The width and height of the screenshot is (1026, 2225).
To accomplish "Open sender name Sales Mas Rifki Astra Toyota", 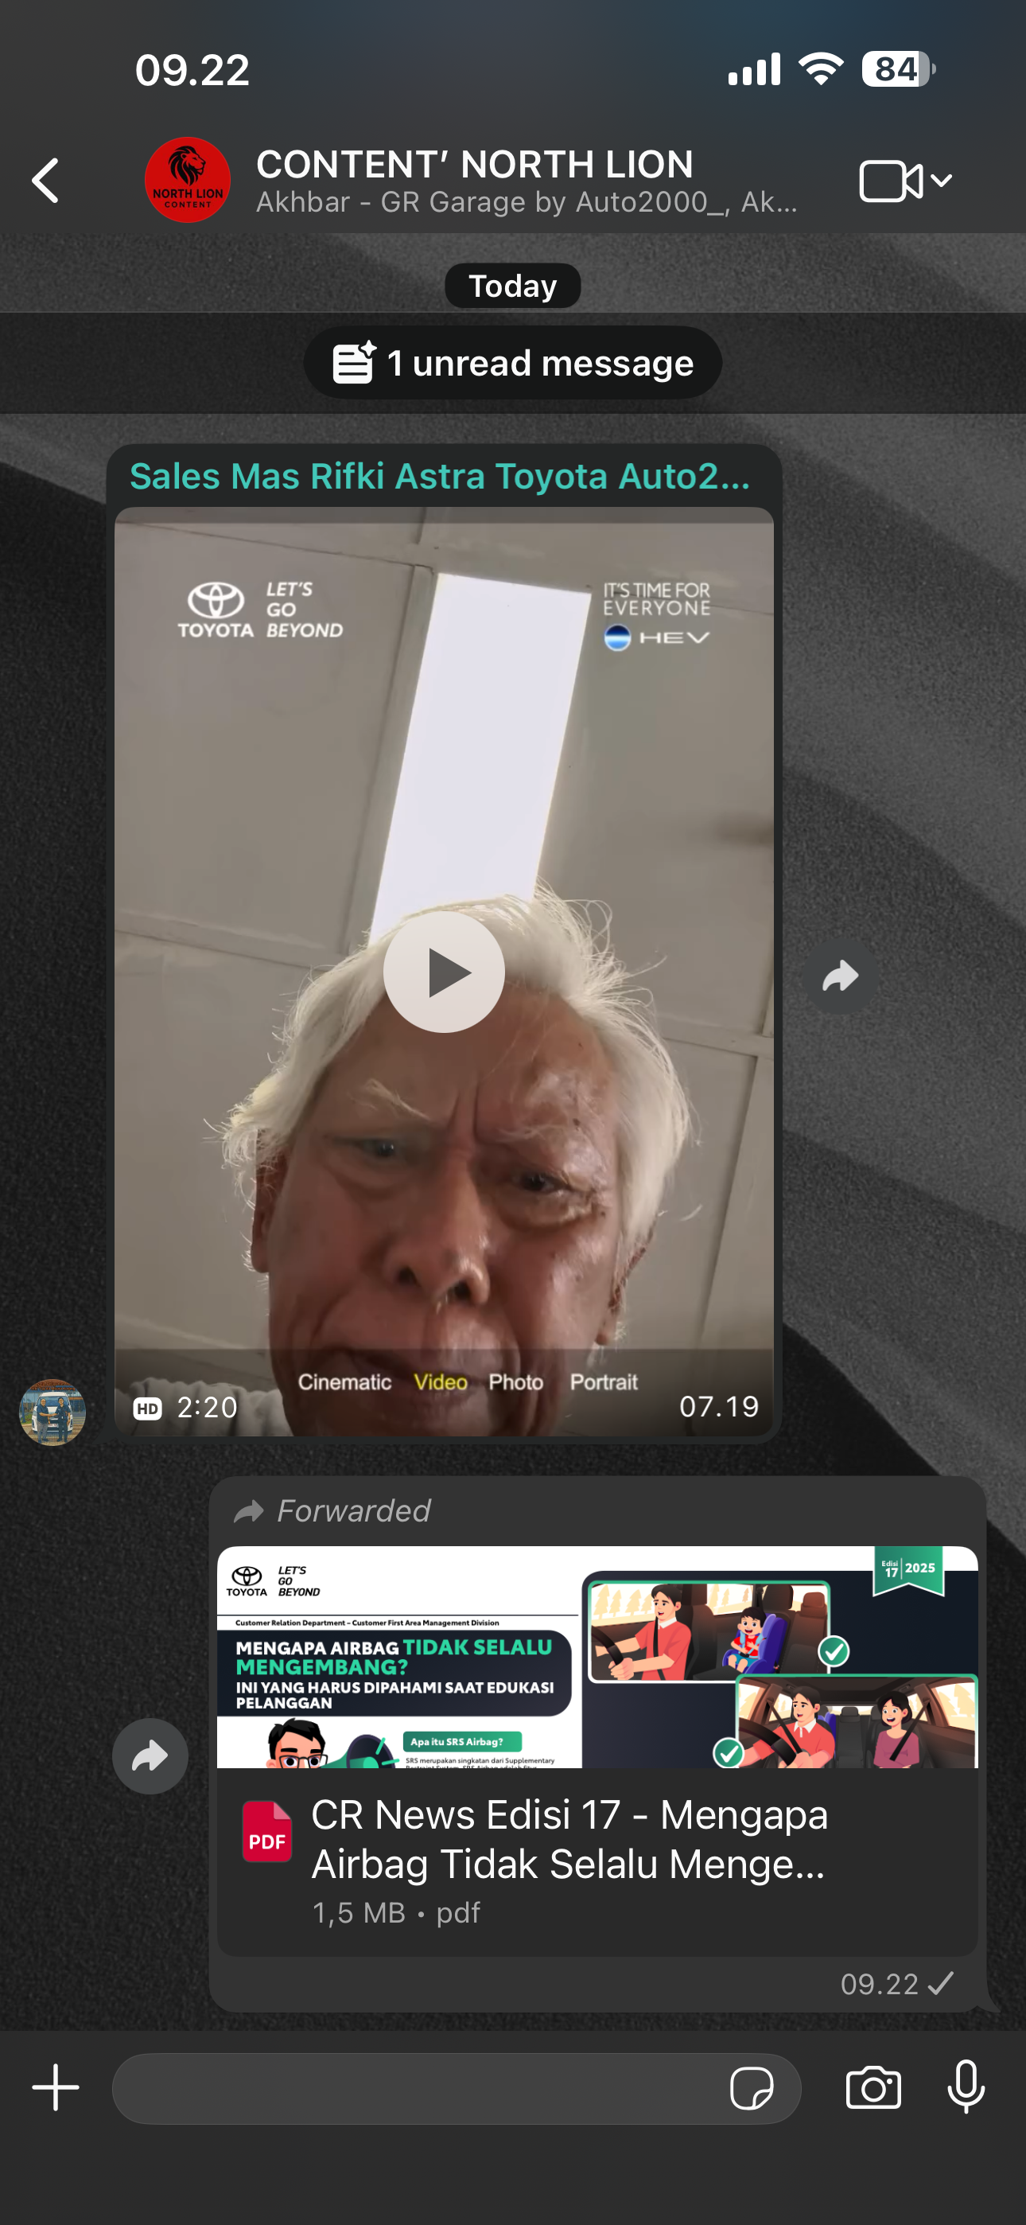I will (440, 476).
